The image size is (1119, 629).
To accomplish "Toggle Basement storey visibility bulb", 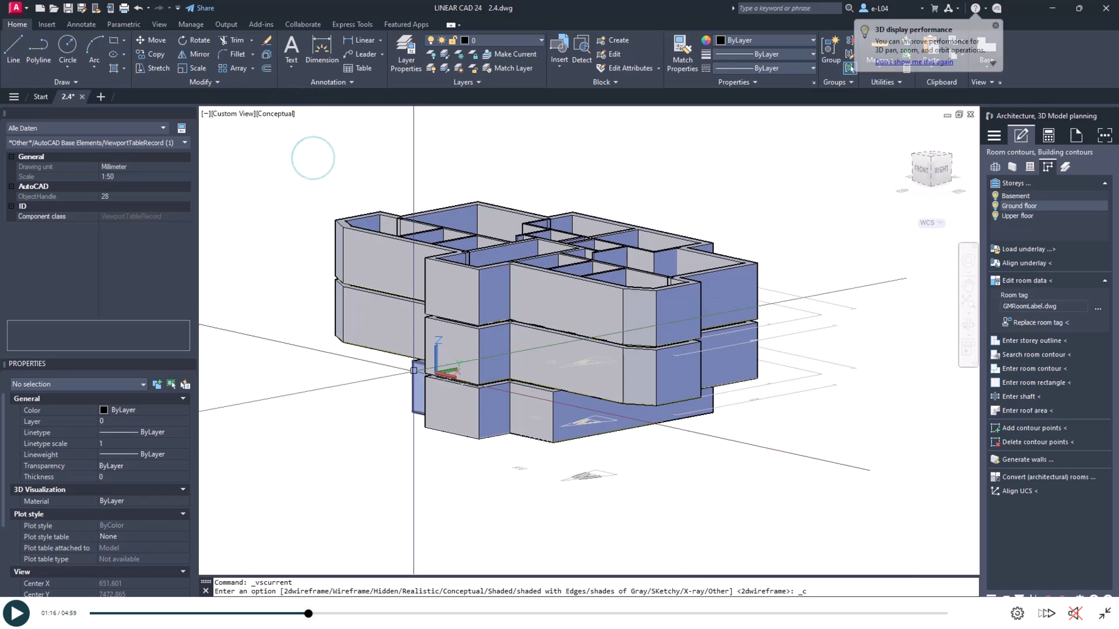I will click(x=995, y=196).
